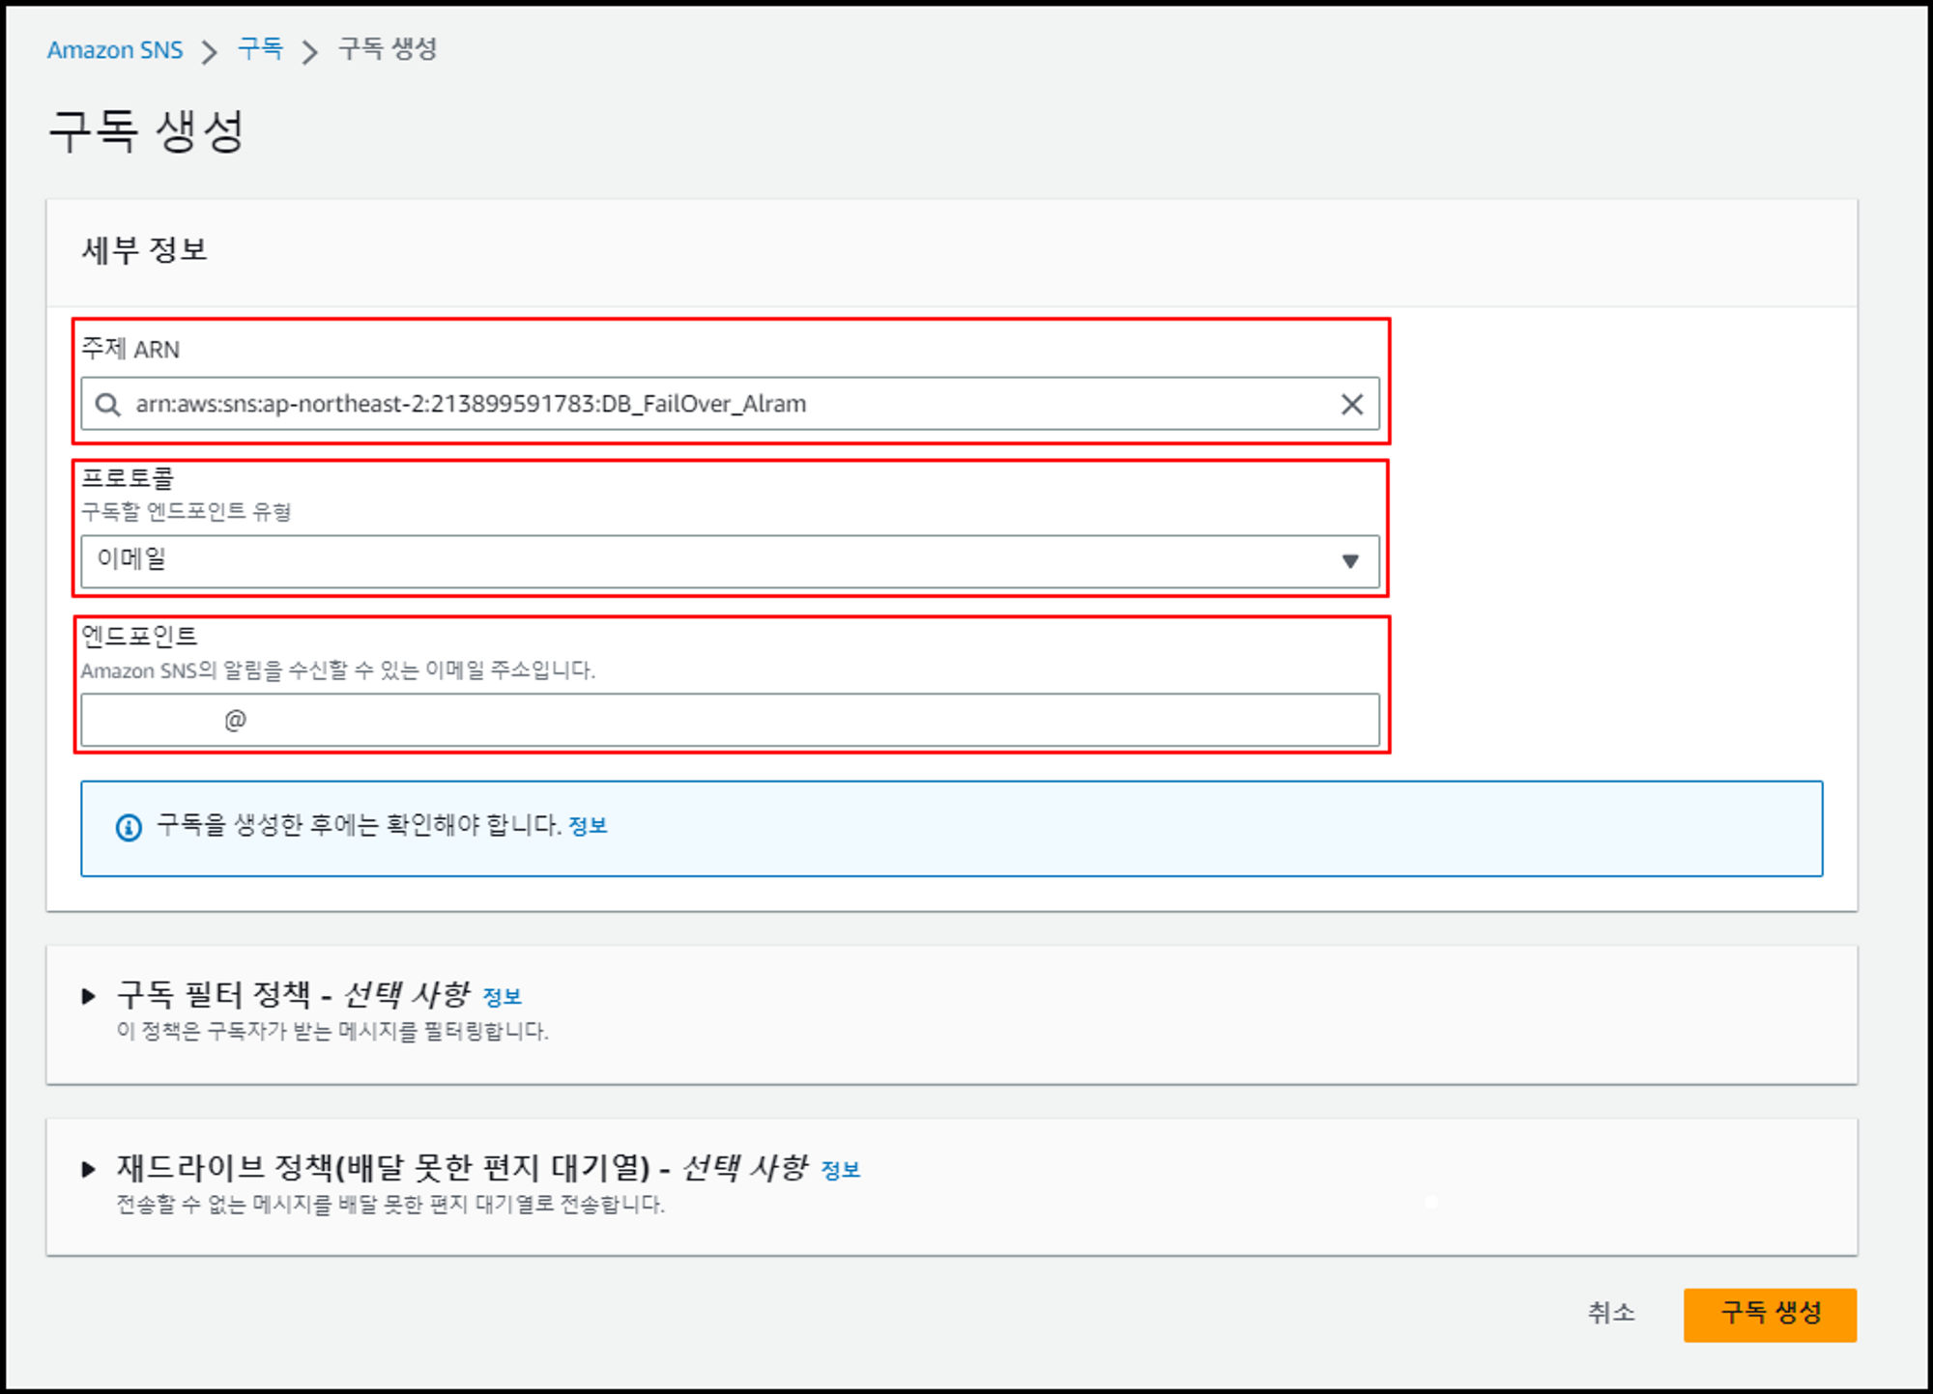Image resolution: width=1933 pixels, height=1394 pixels.
Task: Clear the topic ARN with X icon
Action: (x=1351, y=404)
